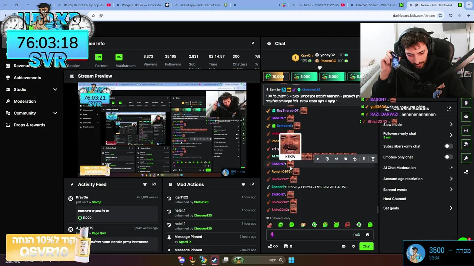474x266 pixels.
Task: Open Steam from the taskbar
Action: pos(214,260)
